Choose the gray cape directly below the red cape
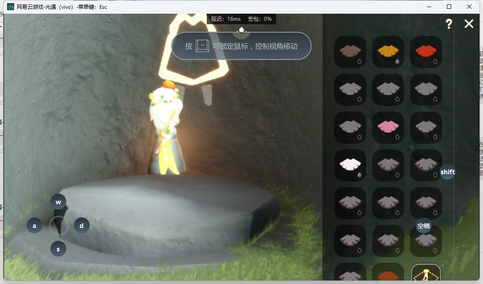Screen dimensions: 483x284 point(426,90)
